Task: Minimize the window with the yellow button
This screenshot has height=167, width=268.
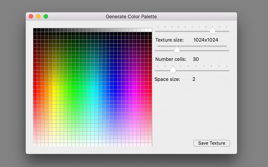Action: pos(38,17)
